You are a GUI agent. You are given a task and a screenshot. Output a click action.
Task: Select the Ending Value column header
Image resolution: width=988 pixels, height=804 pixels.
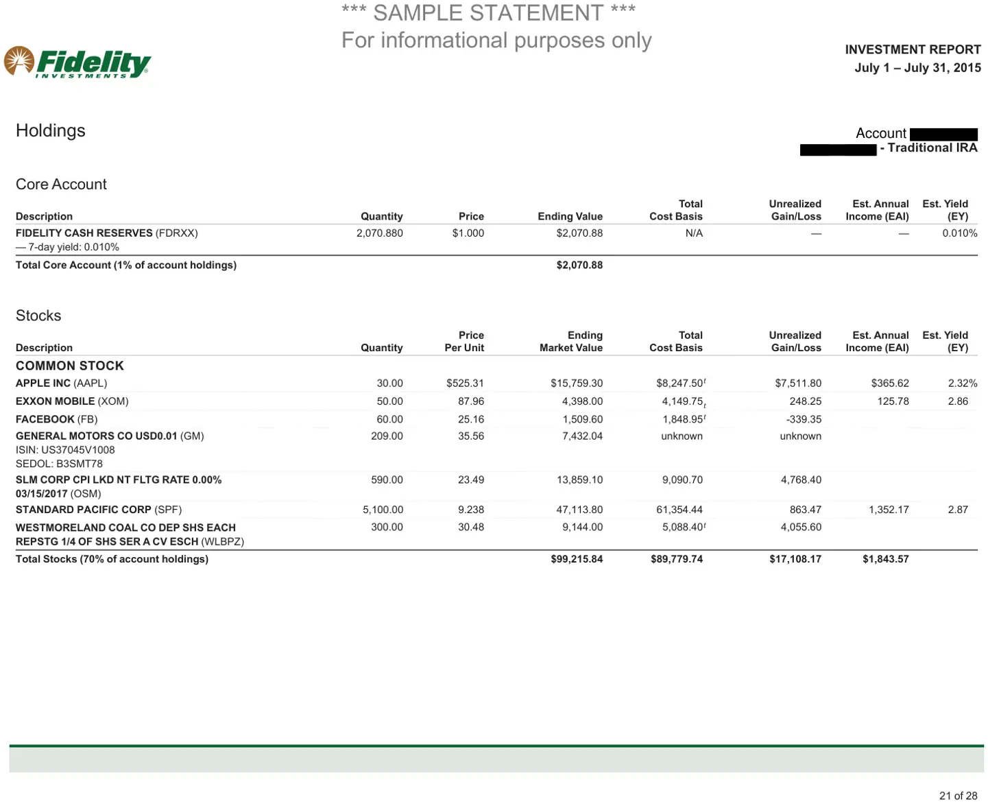coord(570,217)
